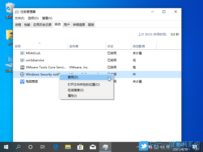Open the 选项 menu
Viewport: 203px width, 152px height.
[x=33, y=18]
